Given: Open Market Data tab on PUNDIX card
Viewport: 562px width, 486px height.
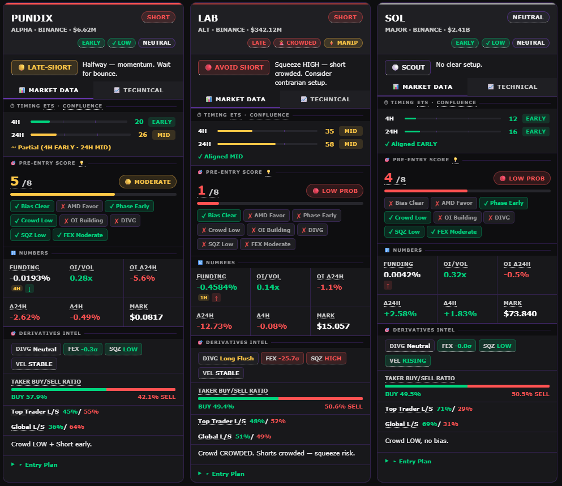Looking at the screenshot, I should click(48, 91).
